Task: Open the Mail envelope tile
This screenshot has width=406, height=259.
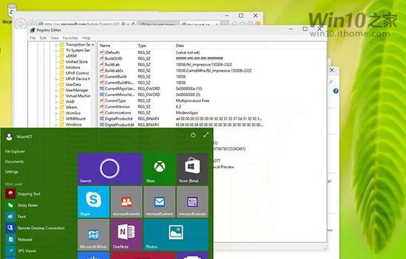Action: point(160,201)
